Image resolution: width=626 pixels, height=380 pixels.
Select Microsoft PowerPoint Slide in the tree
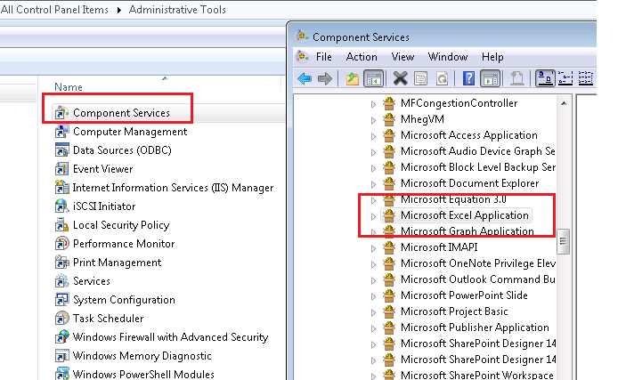click(x=464, y=295)
